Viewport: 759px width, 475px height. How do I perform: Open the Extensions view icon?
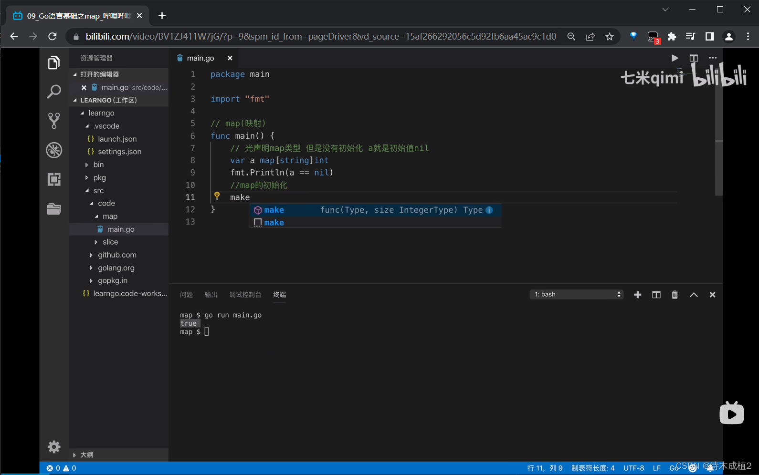pos(54,179)
